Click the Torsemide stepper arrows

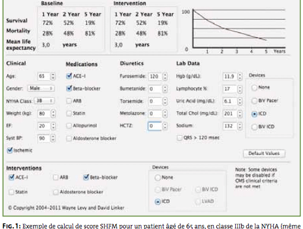pyautogui.click(x=165, y=101)
